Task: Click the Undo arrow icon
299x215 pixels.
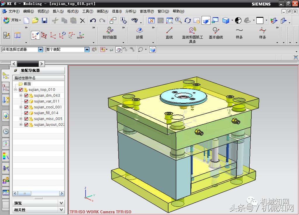Action: pos(93,20)
